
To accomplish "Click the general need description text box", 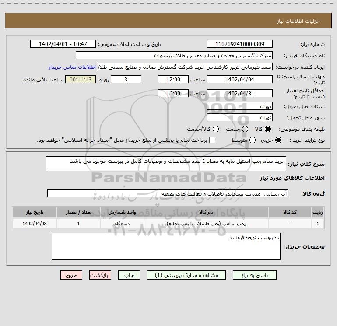I will (x=166, y=164).
